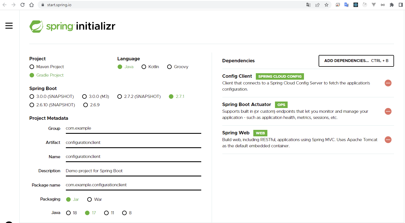Select Spring Boot 2.6.9
The height and width of the screenshot is (223, 405).
(x=91, y=105)
